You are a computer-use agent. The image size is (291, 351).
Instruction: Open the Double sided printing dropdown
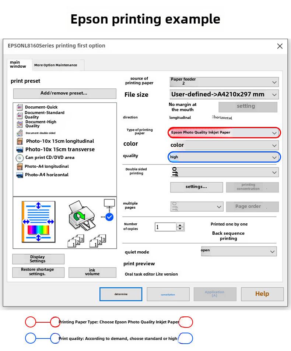click(224, 172)
